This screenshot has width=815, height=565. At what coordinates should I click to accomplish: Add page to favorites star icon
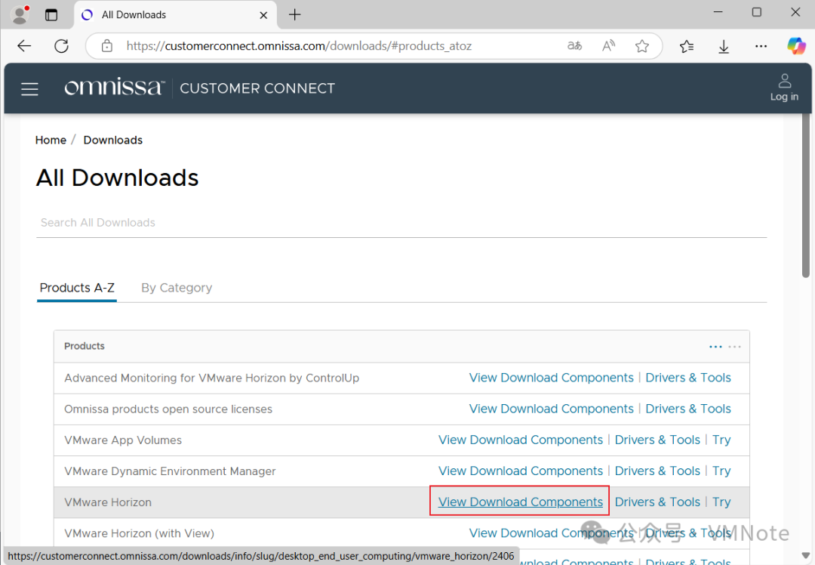tap(642, 46)
